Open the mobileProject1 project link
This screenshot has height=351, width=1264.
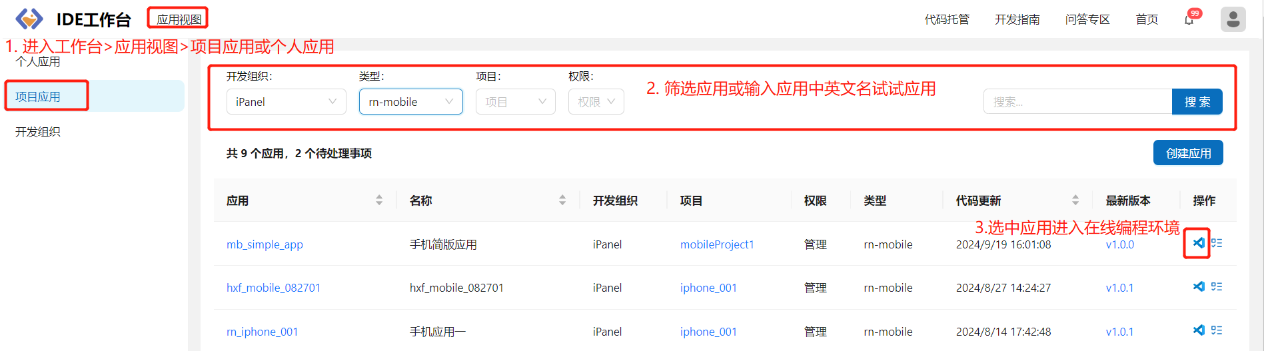point(717,244)
